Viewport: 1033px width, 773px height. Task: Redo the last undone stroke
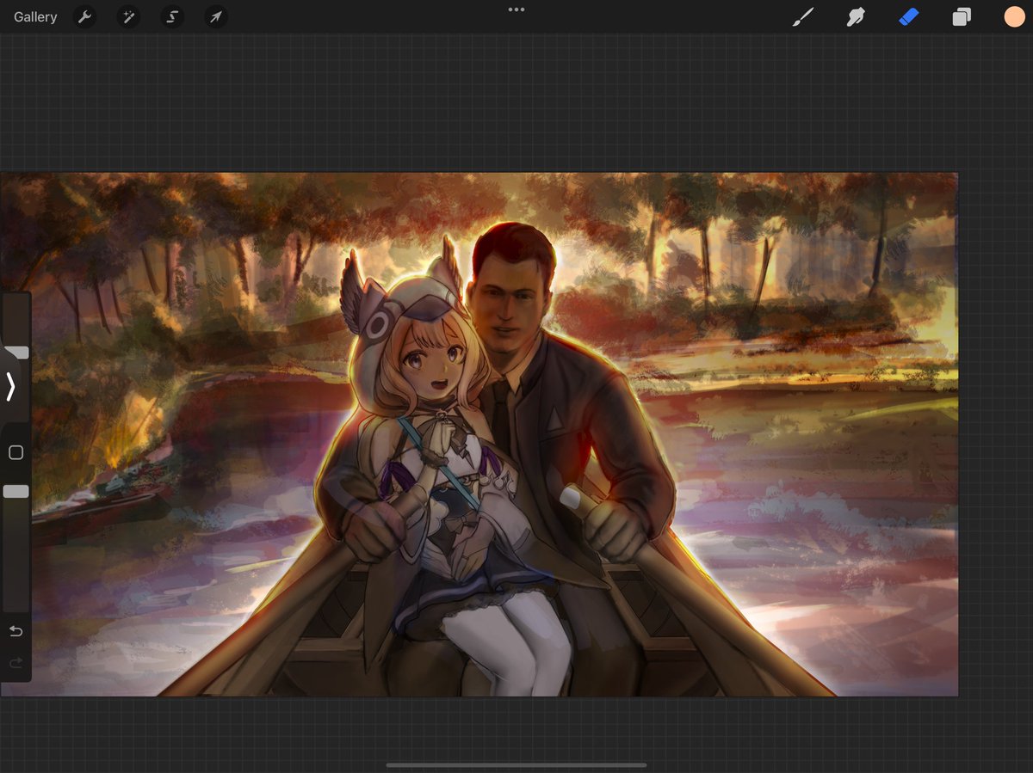[x=15, y=663]
